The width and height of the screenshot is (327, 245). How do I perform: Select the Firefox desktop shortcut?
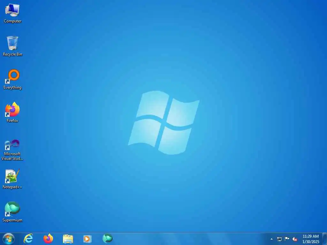12,112
